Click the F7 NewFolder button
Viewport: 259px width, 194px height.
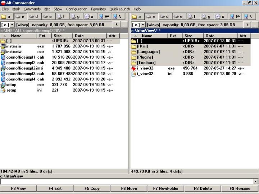coord(166,188)
